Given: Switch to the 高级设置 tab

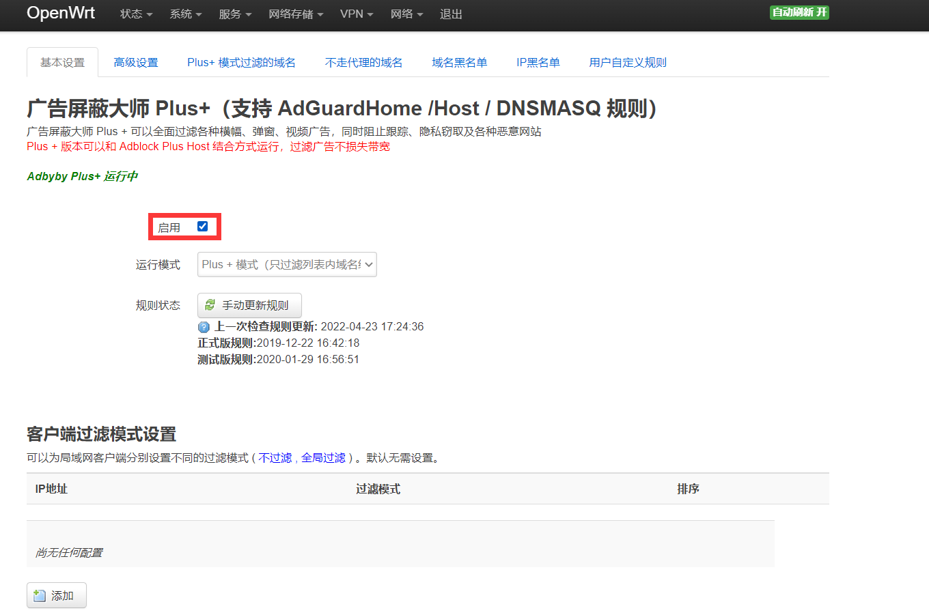Looking at the screenshot, I should [136, 63].
